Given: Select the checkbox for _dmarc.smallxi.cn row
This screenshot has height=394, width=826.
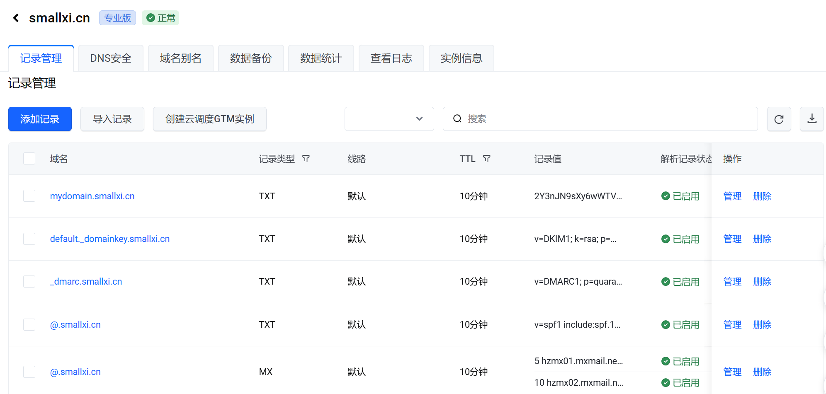Looking at the screenshot, I should (29, 281).
